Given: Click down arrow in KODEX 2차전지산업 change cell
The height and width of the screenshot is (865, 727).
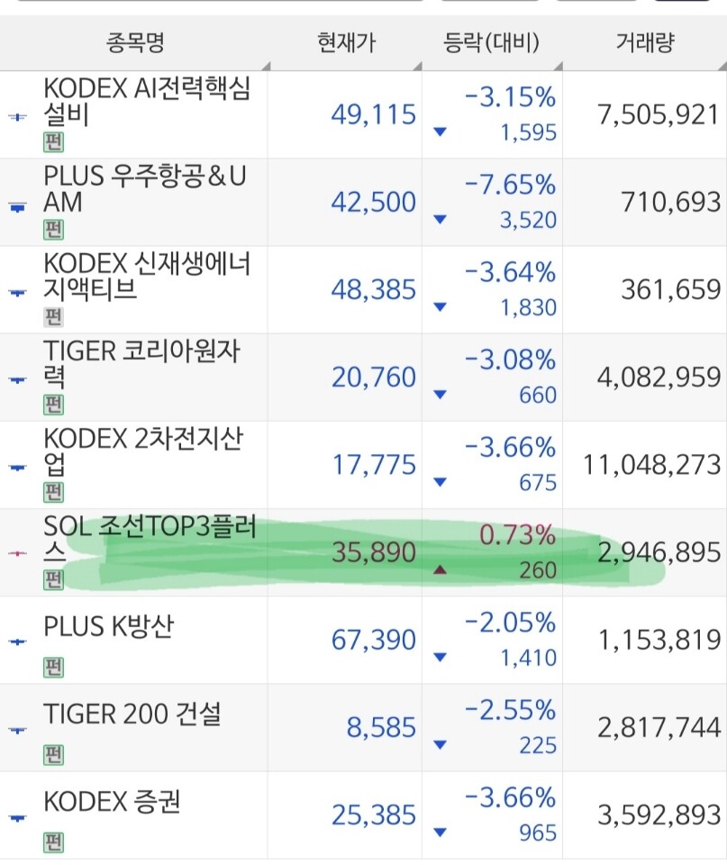Looking at the screenshot, I should [440, 482].
